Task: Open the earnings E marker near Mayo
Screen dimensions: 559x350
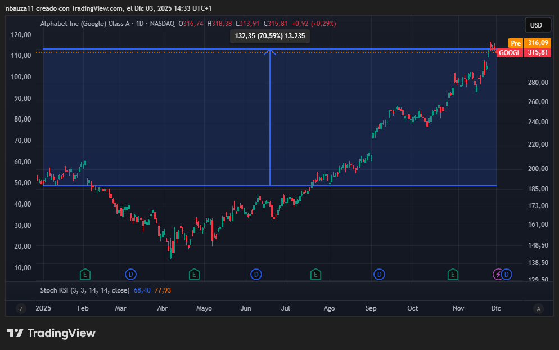Action: point(193,274)
